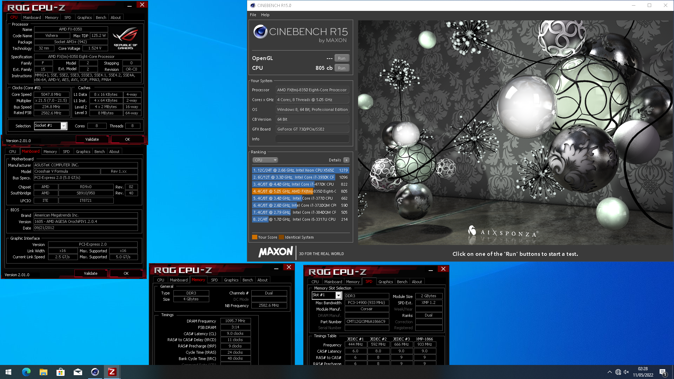Click OK in Mainboard CPU-Z window

pos(126,273)
